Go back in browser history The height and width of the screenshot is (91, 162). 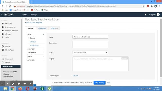3,6
